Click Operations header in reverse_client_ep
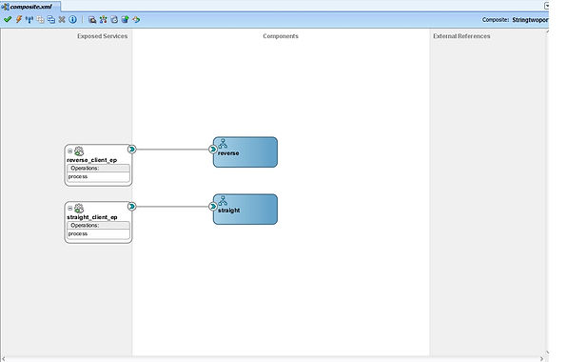 click(98, 169)
